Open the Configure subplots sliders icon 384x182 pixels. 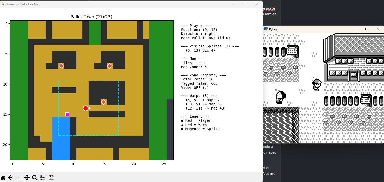point(42,178)
